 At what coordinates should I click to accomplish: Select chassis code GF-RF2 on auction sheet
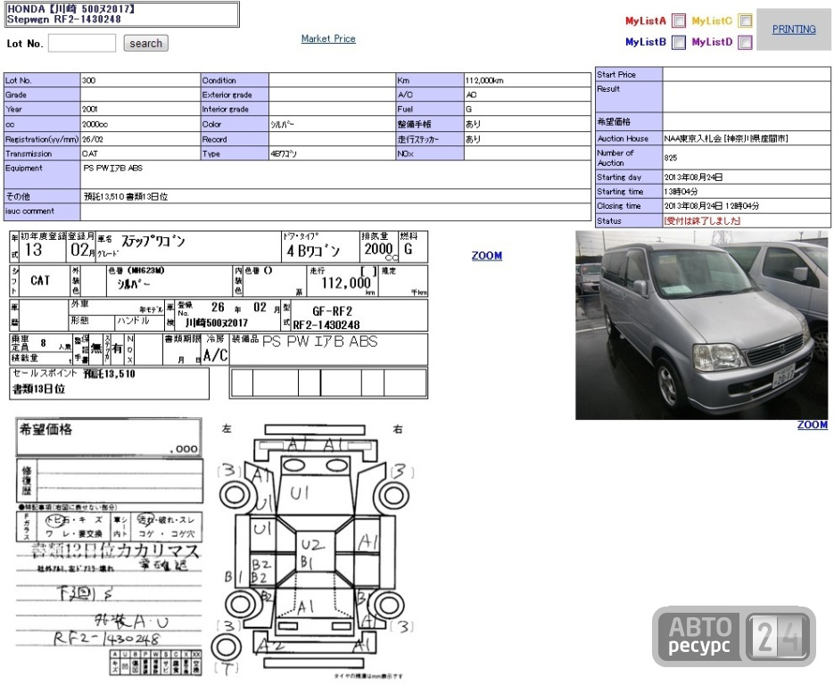332,311
